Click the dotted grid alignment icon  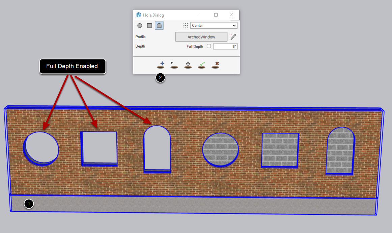[x=186, y=25]
